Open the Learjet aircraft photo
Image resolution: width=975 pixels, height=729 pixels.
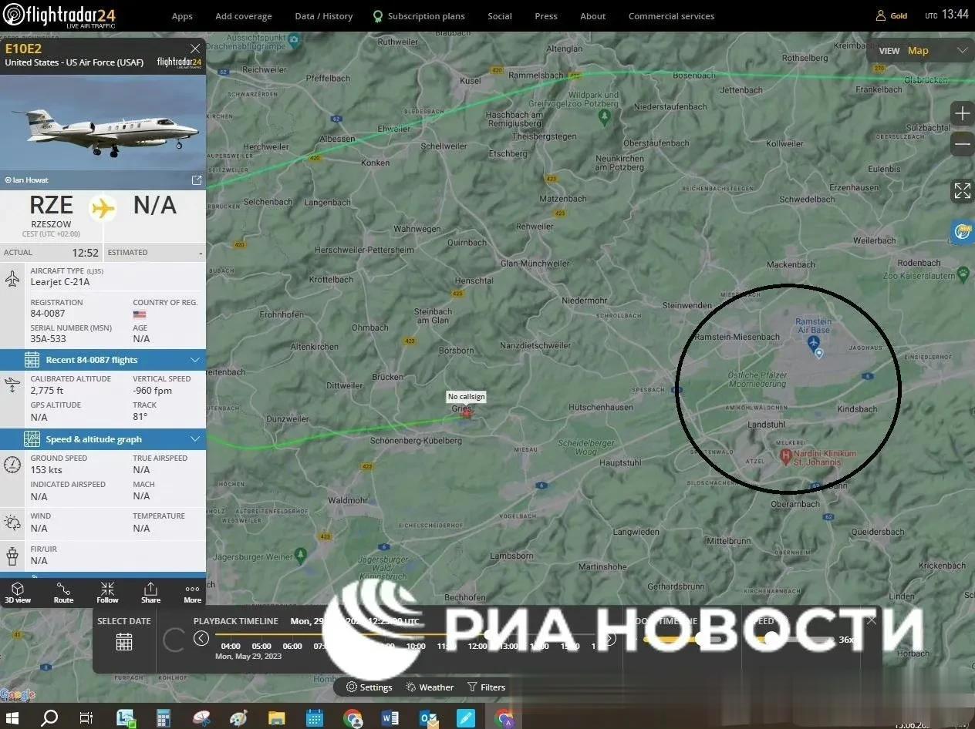point(103,123)
